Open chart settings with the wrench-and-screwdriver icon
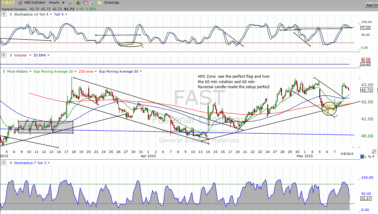 point(71,3)
